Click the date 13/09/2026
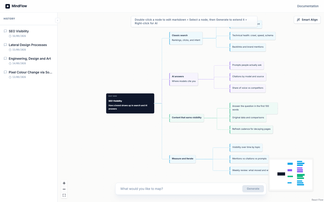324x202 pixels. 19,77
